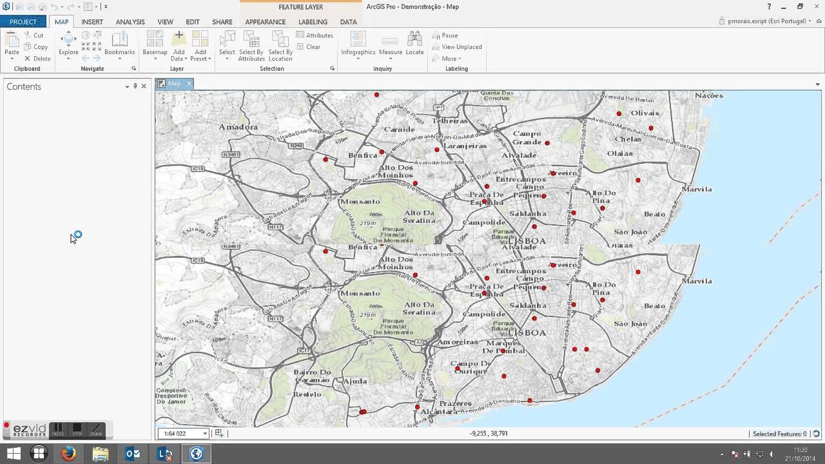The height and width of the screenshot is (464, 825).
Task: Pin the Contents pane
Action: tap(135, 86)
